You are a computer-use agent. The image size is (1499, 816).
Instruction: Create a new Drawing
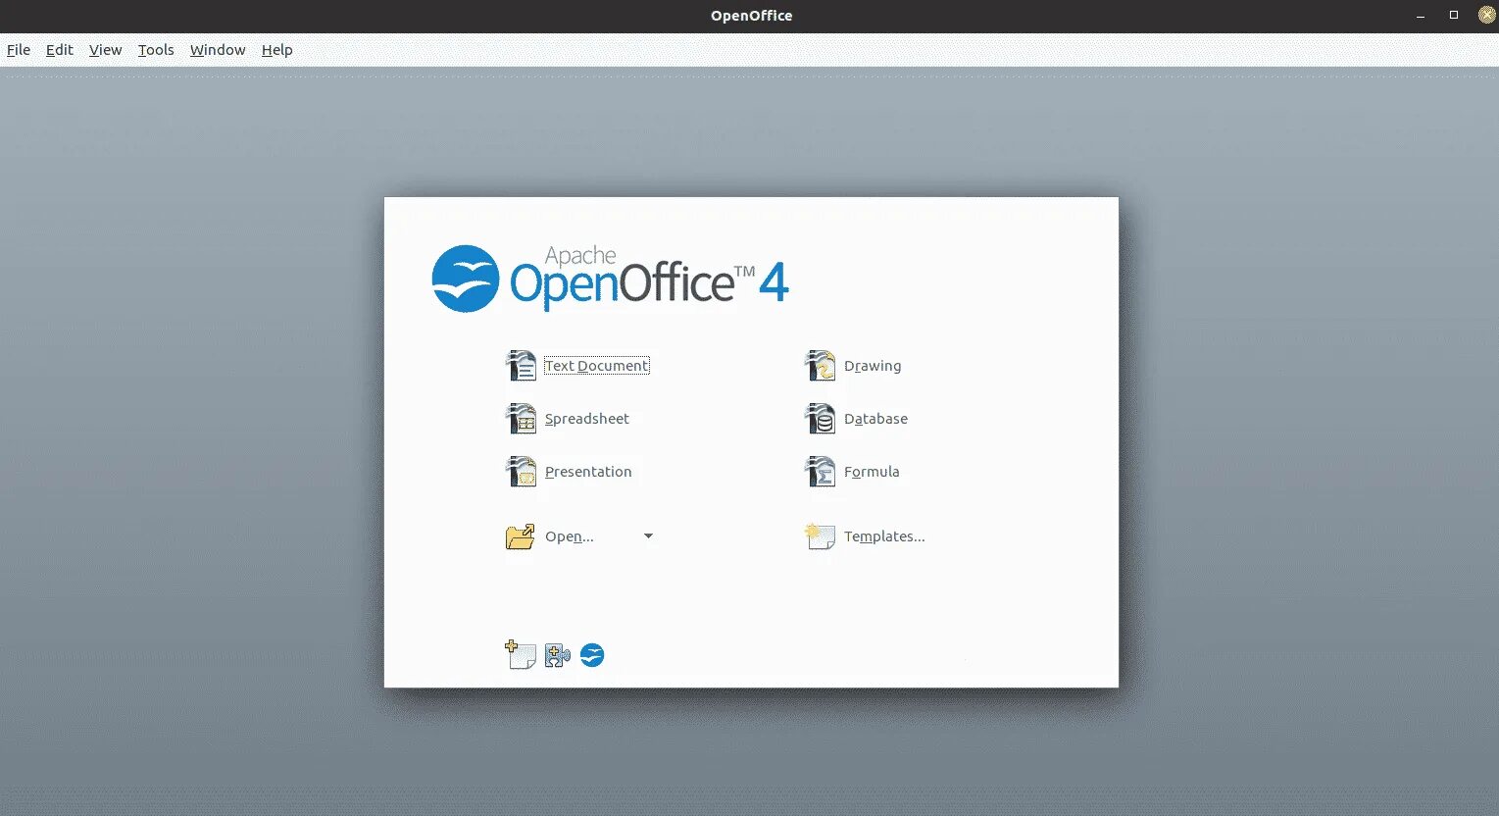pos(873,366)
